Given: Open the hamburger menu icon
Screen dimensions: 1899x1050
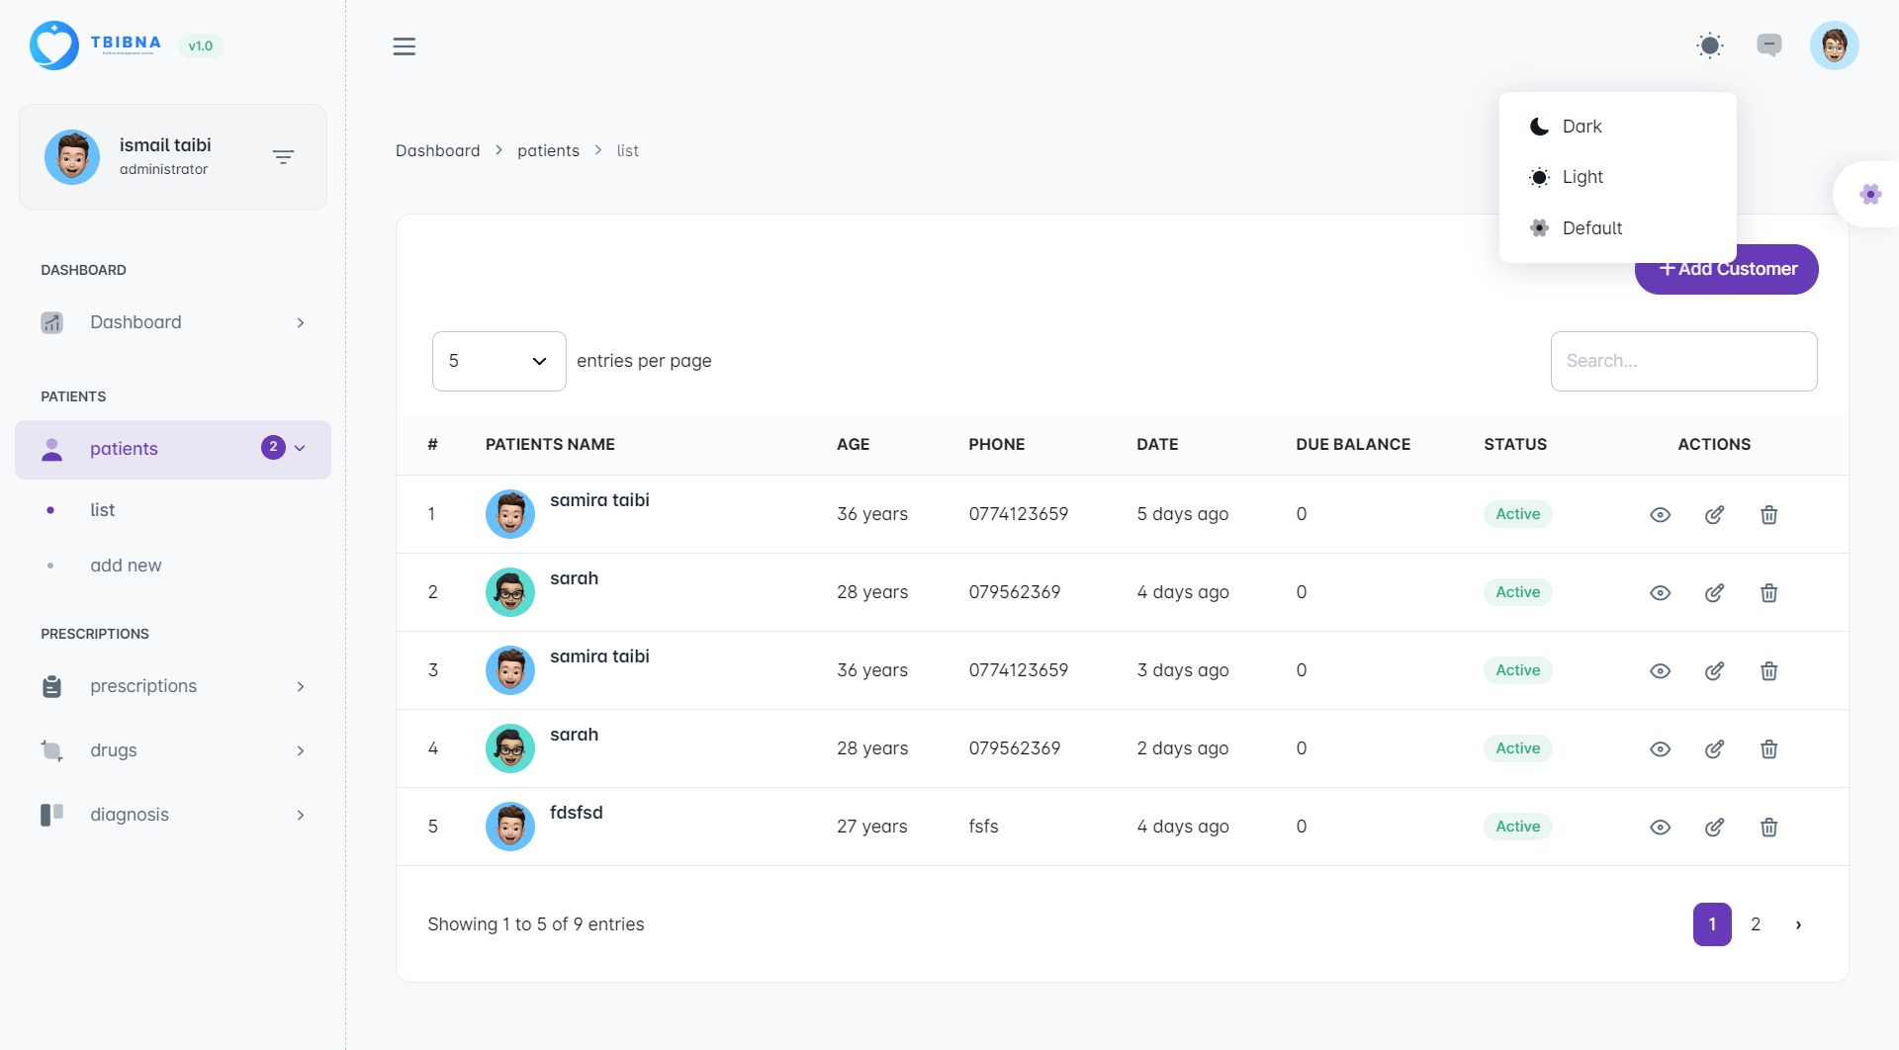Looking at the screenshot, I should [x=404, y=46].
